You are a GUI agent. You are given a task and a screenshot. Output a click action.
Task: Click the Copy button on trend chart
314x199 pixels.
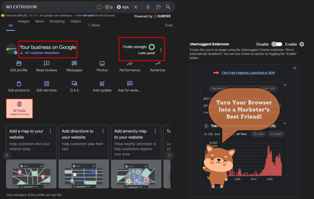(x=258, y=134)
